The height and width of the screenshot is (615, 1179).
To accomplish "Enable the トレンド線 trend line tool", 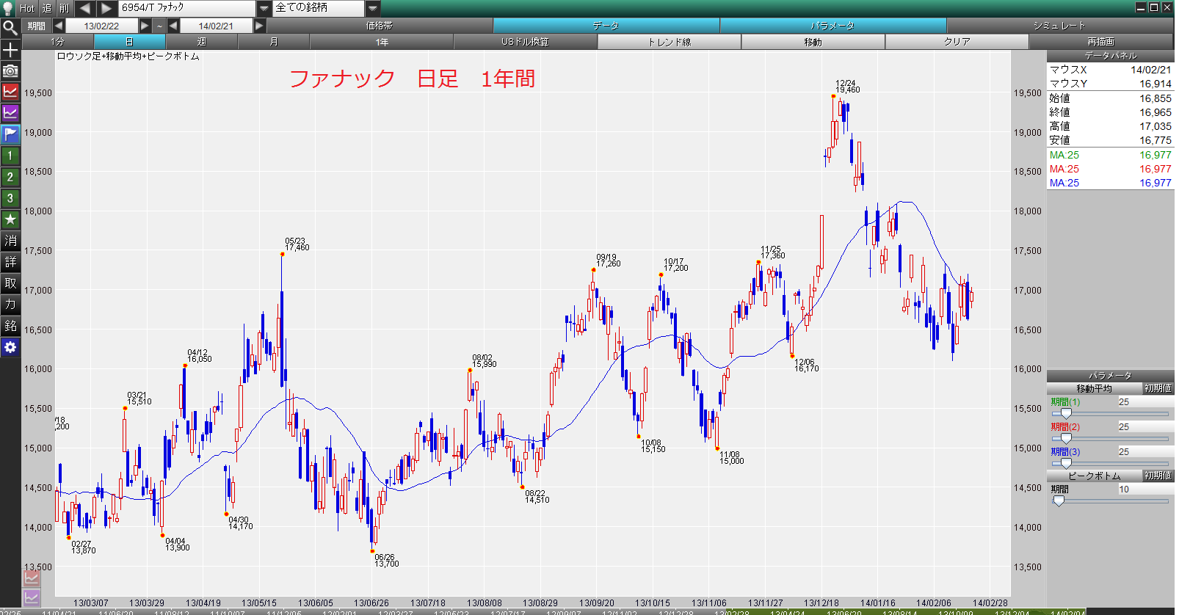I will point(670,42).
